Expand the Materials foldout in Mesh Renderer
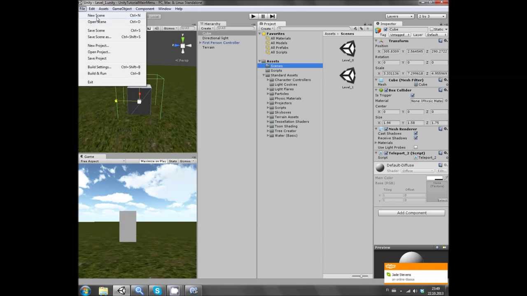 tap(376, 143)
